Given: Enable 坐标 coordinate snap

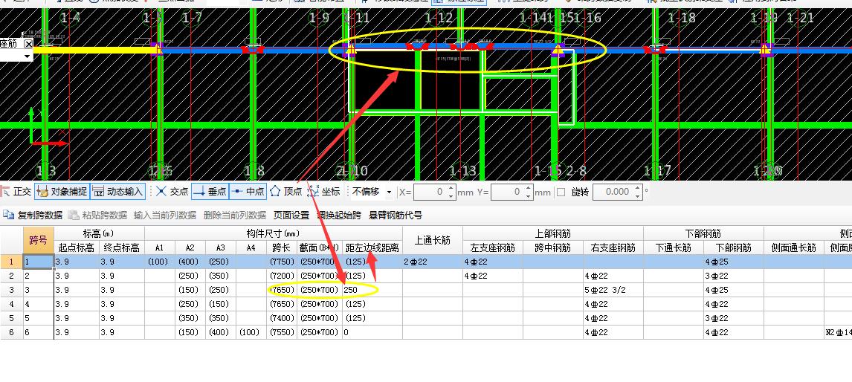Looking at the screenshot, I should click(324, 191).
